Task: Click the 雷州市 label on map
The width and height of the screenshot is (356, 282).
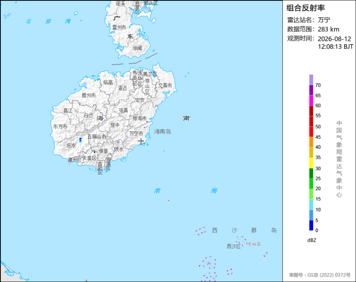Action: [119, 28]
